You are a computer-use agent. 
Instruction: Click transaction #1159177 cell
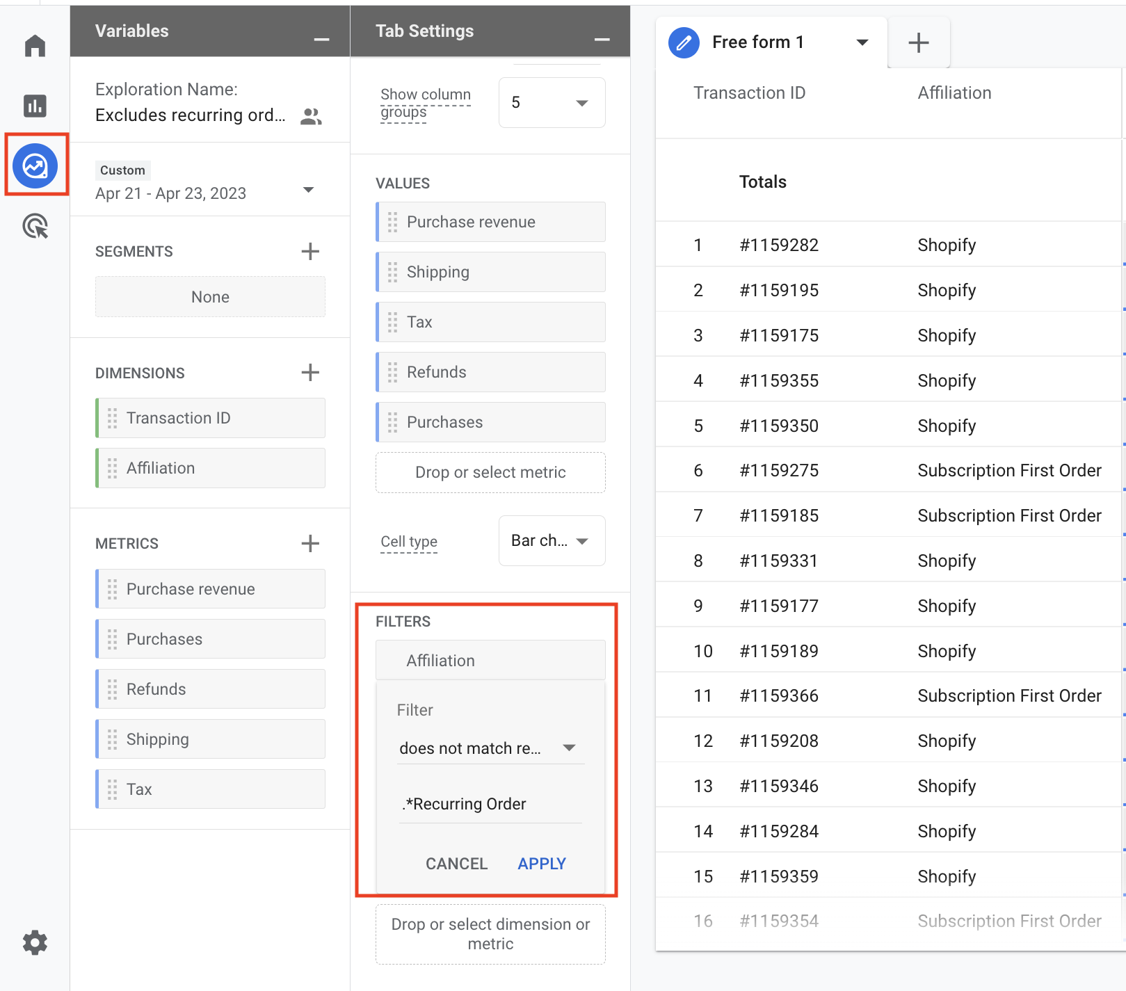779,606
